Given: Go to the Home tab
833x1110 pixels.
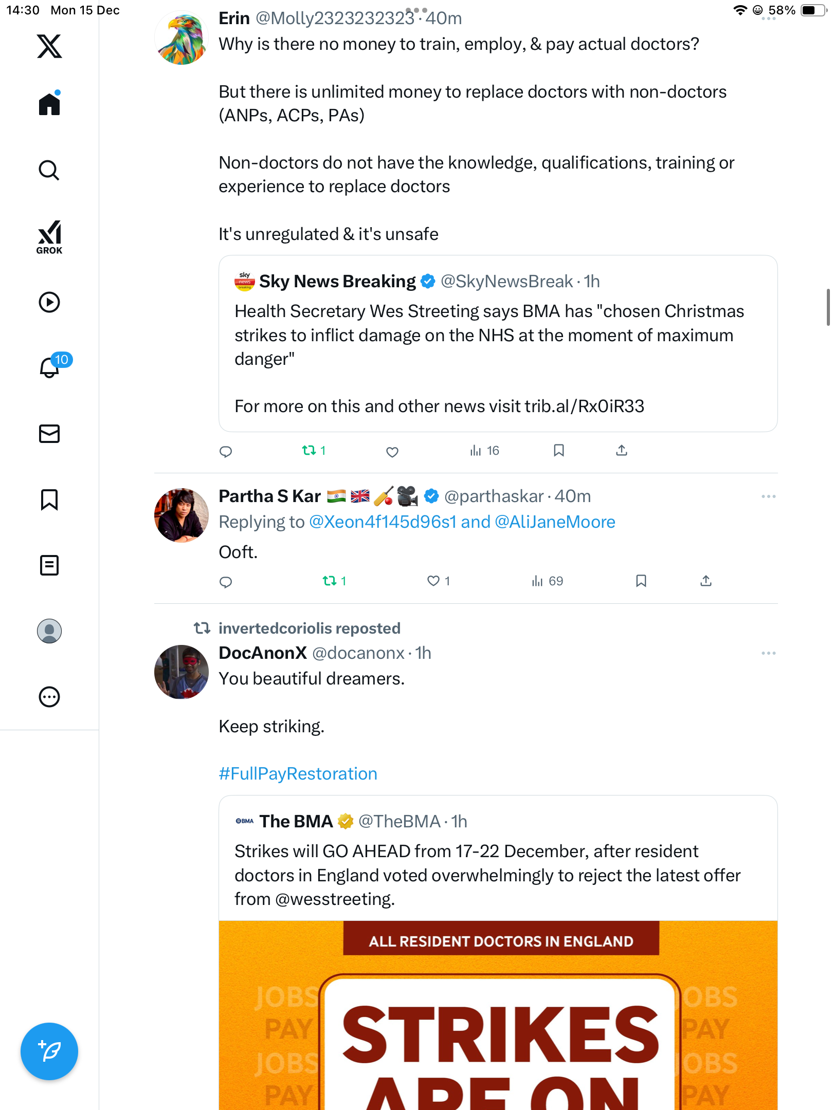Looking at the screenshot, I should pos(49,104).
